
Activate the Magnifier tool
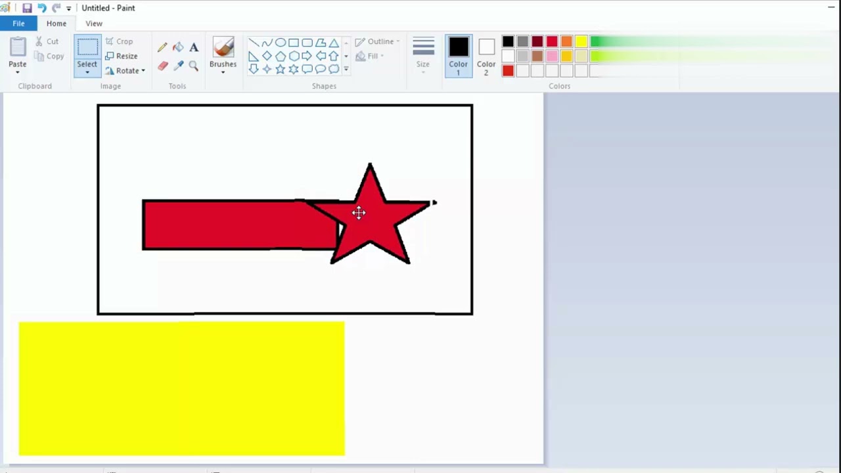pos(194,66)
